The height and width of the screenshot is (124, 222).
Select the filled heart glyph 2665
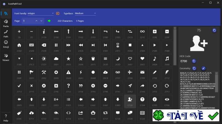coord(142,60)
